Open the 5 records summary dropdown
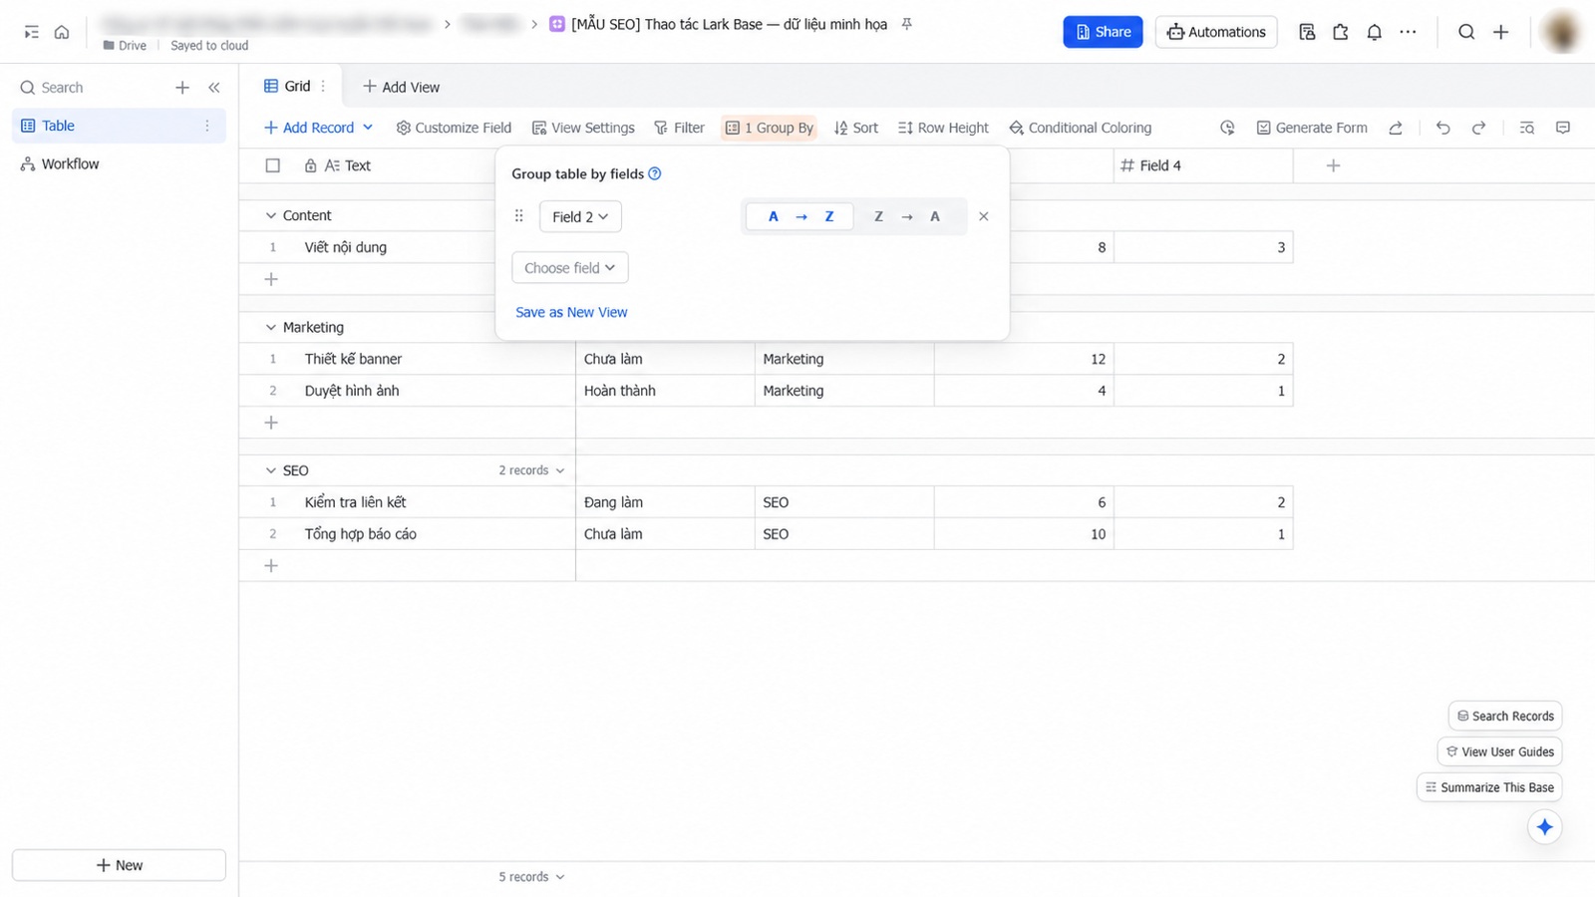 pyautogui.click(x=532, y=877)
